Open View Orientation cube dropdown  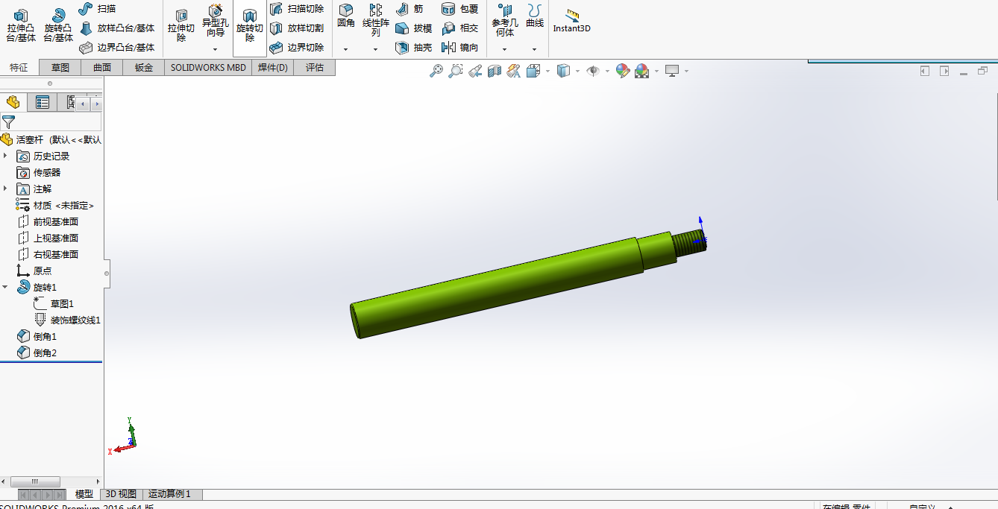pyautogui.click(x=547, y=72)
